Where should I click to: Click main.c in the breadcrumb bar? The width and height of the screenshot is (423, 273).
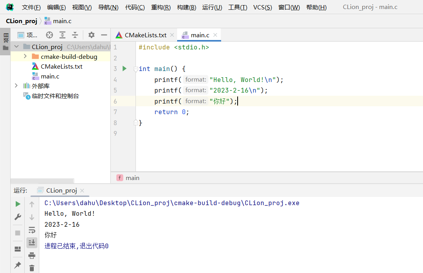pos(58,21)
